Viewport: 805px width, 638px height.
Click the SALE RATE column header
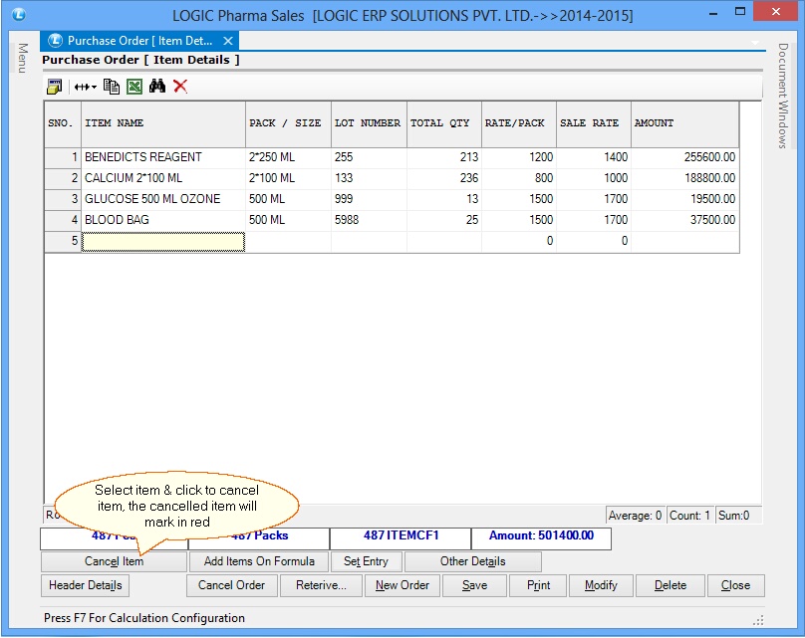pyautogui.click(x=594, y=124)
